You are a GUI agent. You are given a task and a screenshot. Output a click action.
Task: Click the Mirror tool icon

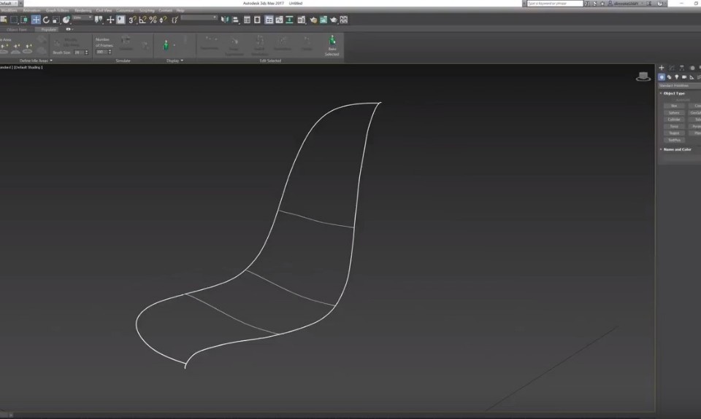tap(225, 20)
